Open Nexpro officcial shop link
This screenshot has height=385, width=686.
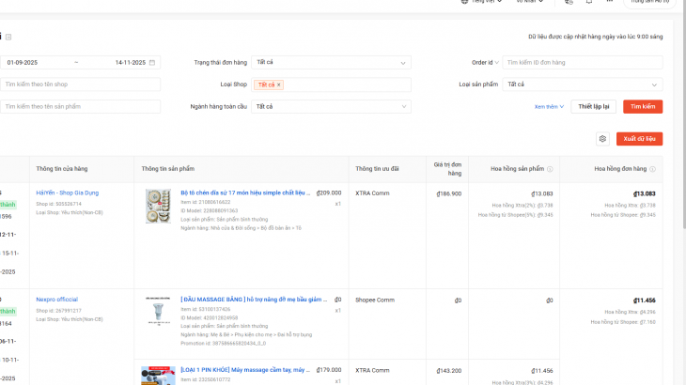tap(57, 300)
